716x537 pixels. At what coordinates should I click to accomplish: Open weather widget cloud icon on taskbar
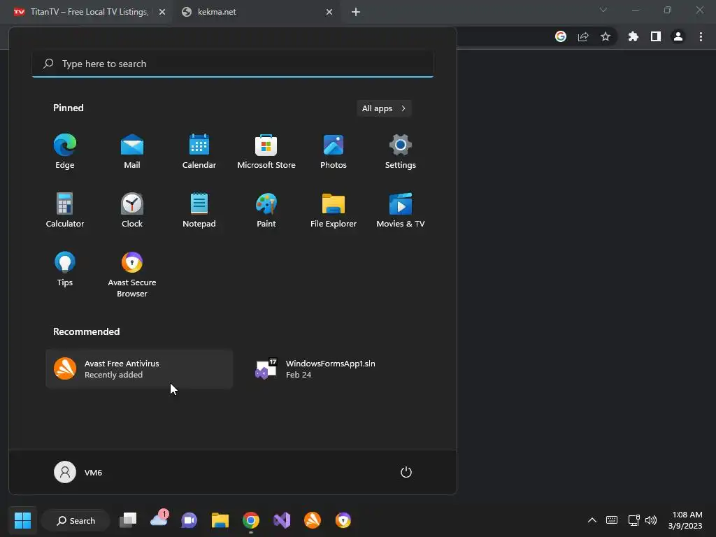pyautogui.click(x=159, y=520)
